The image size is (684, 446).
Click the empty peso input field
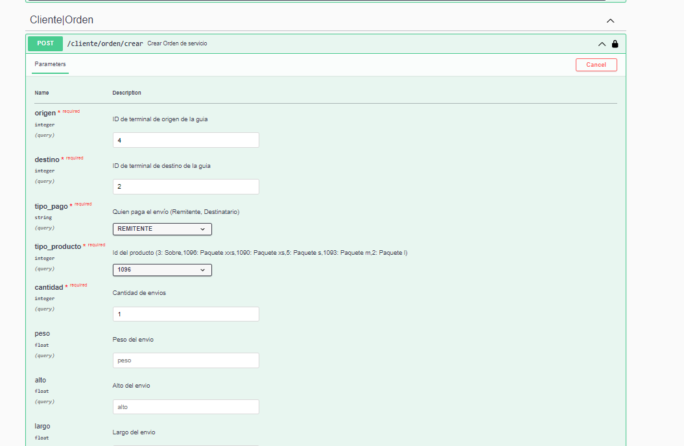[x=185, y=360]
